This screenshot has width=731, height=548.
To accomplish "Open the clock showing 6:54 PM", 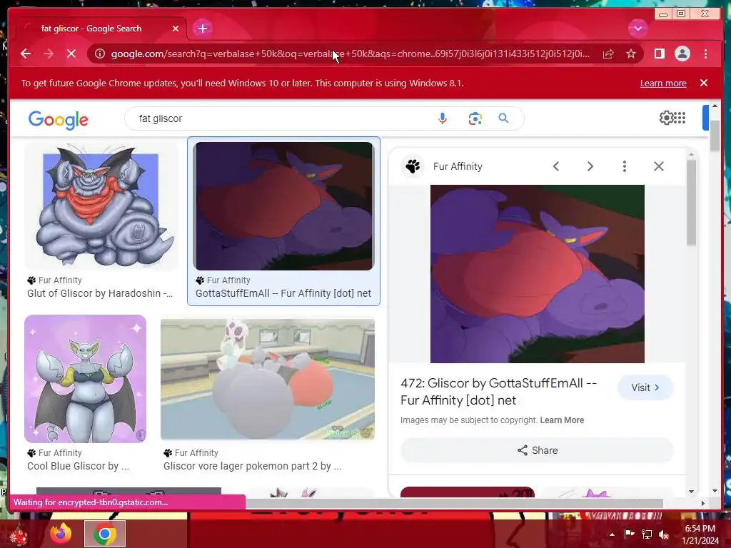I will click(x=700, y=534).
